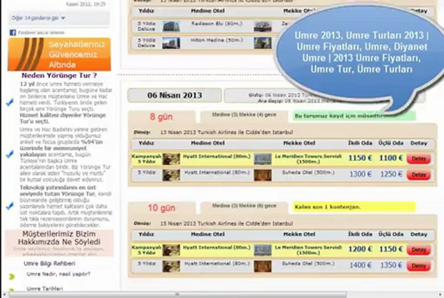The height and width of the screenshot is (298, 444).
Task: Click Suheda Otel thumbnail in 1300 € row
Action: 262,175
